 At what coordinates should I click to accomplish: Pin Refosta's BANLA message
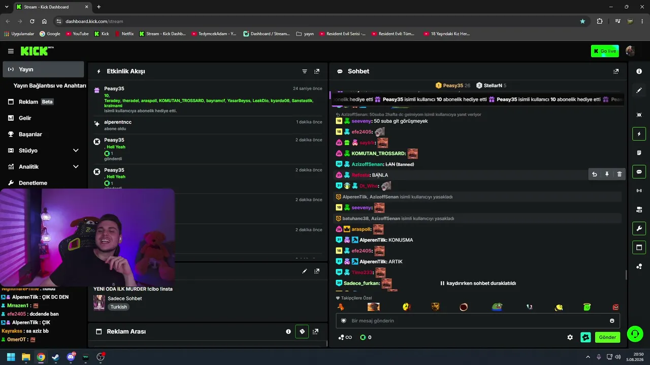coord(607,174)
